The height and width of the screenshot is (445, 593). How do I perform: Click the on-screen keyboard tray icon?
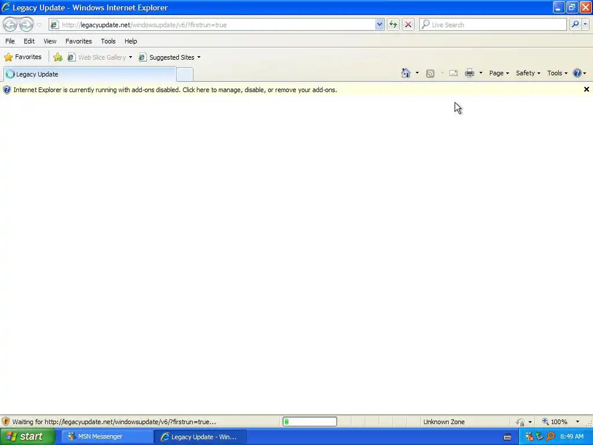point(507,437)
